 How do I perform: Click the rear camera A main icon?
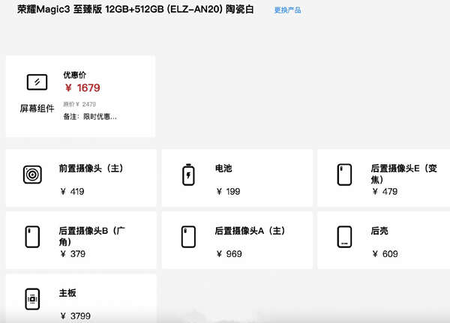[x=188, y=237]
